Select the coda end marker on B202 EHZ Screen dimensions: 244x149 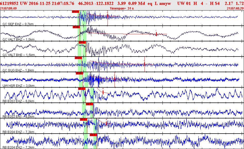103,92
